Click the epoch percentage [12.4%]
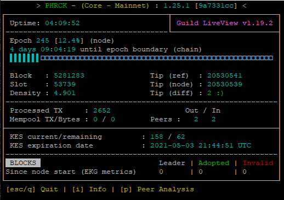The height and width of the screenshot is (200, 284). point(69,40)
